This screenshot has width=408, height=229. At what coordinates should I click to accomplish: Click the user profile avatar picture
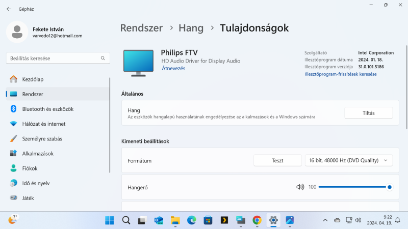[17, 32]
